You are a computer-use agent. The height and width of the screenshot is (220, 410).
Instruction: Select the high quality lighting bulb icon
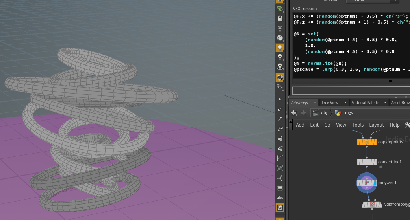280,57
